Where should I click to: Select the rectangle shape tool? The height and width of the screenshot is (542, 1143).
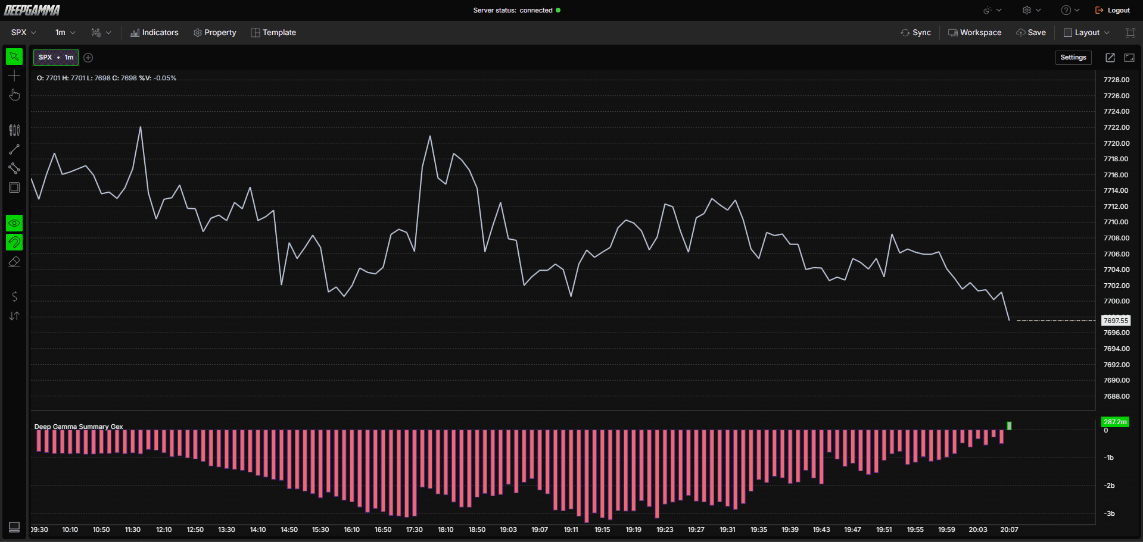[14, 187]
